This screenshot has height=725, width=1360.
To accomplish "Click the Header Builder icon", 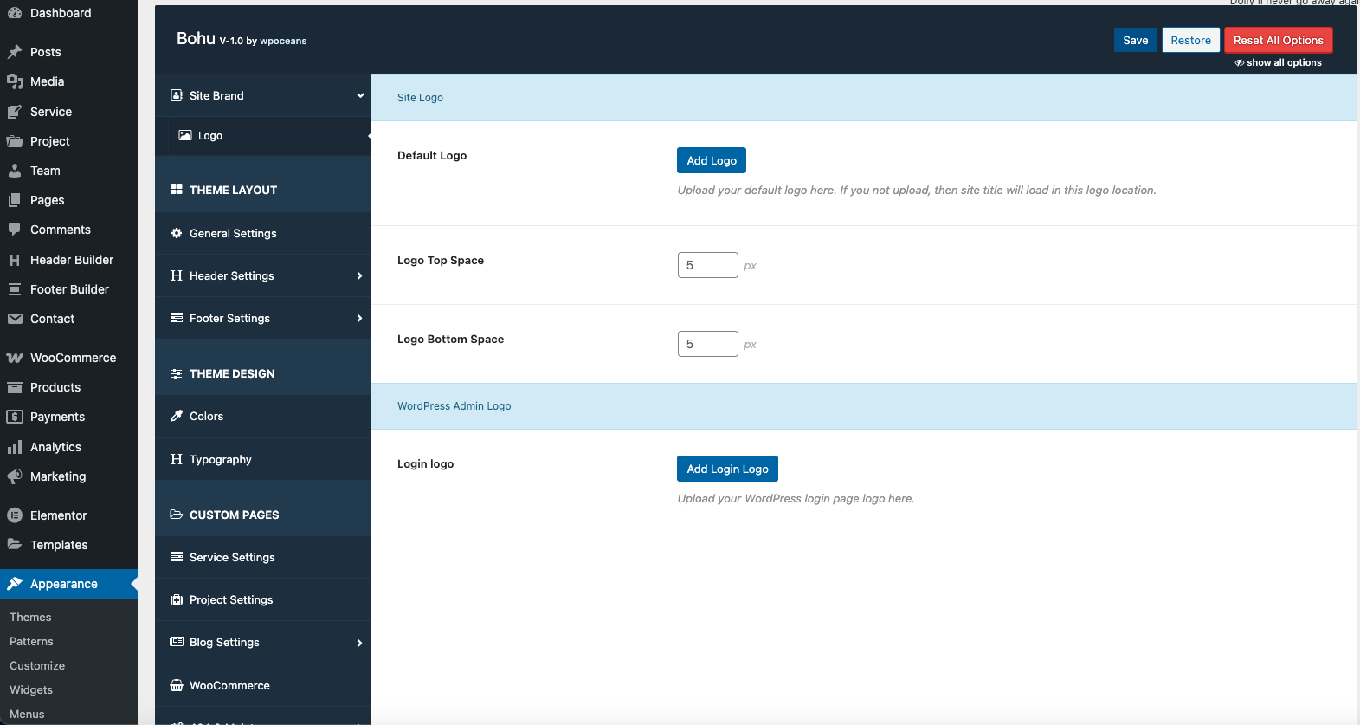I will click(15, 260).
